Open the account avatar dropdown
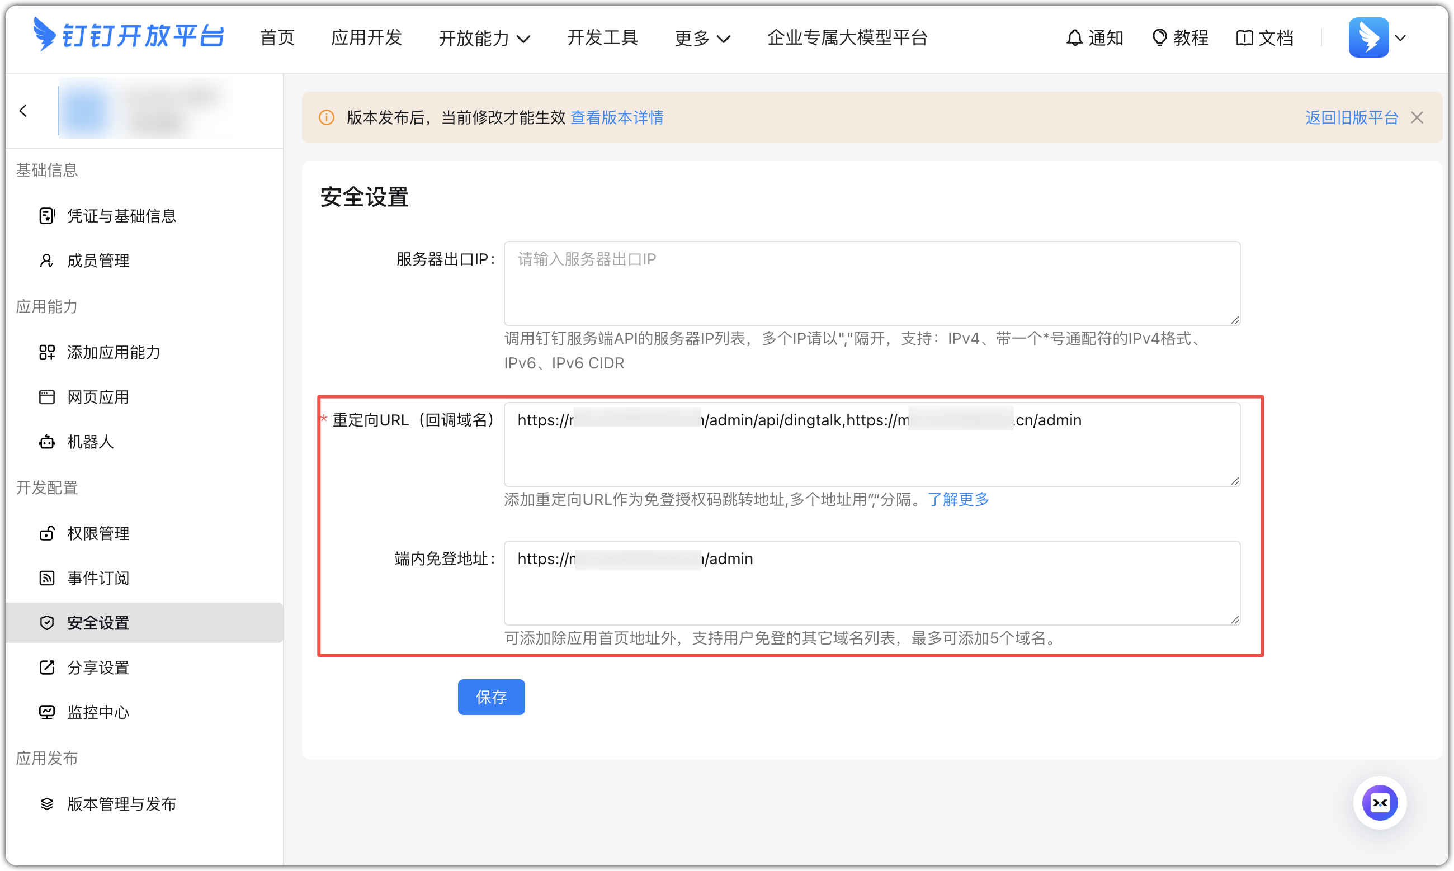 tap(1379, 37)
